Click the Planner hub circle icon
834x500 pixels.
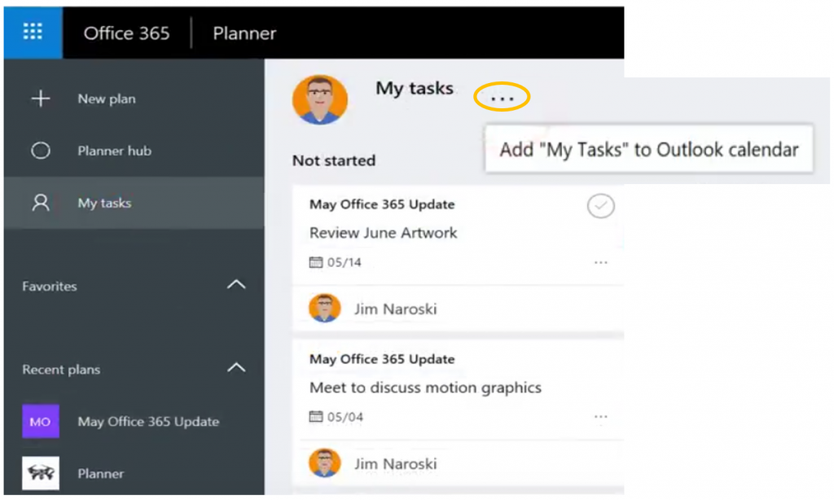pos(41,151)
